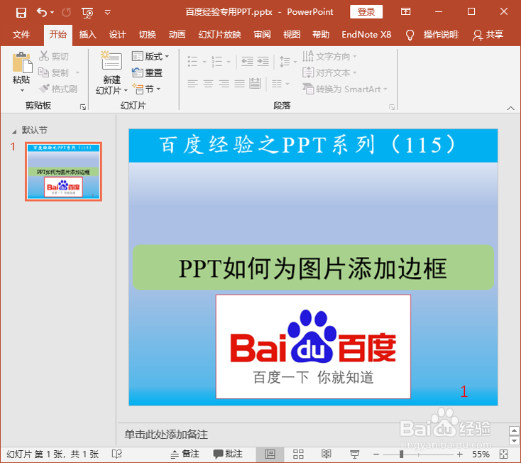Start slideshow from status bar icon

point(354,454)
